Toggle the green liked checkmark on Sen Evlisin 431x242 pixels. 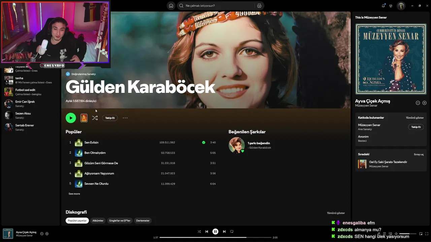[x=203, y=143]
